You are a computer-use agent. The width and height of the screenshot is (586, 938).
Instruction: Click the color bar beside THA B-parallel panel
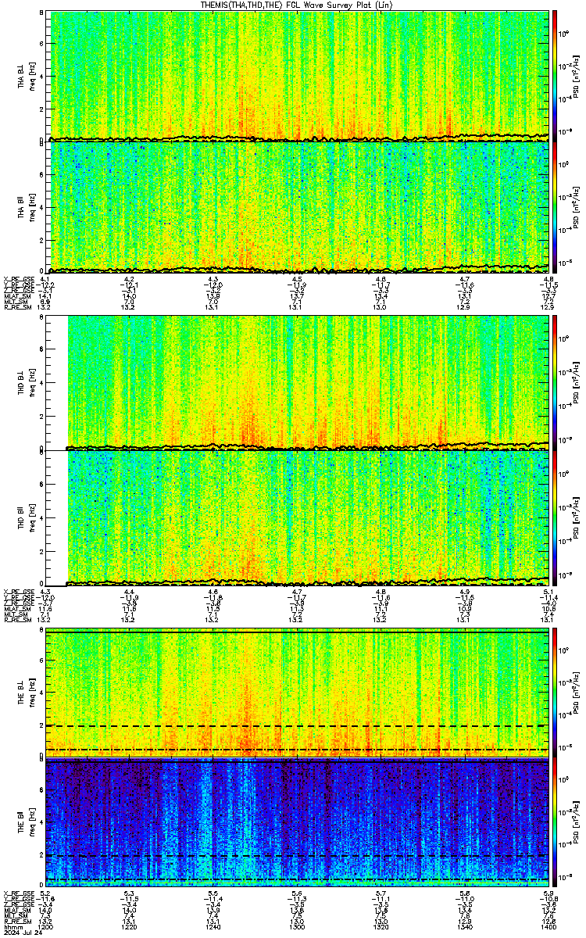pos(556,206)
